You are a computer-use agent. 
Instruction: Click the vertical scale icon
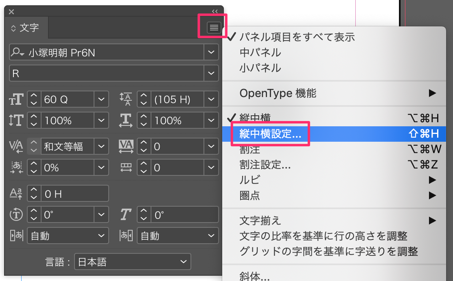pyautogui.click(x=16, y=120)
